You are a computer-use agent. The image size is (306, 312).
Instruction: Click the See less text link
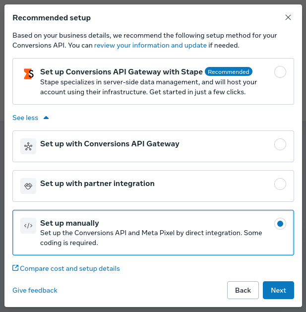click(x=25, y=118)
